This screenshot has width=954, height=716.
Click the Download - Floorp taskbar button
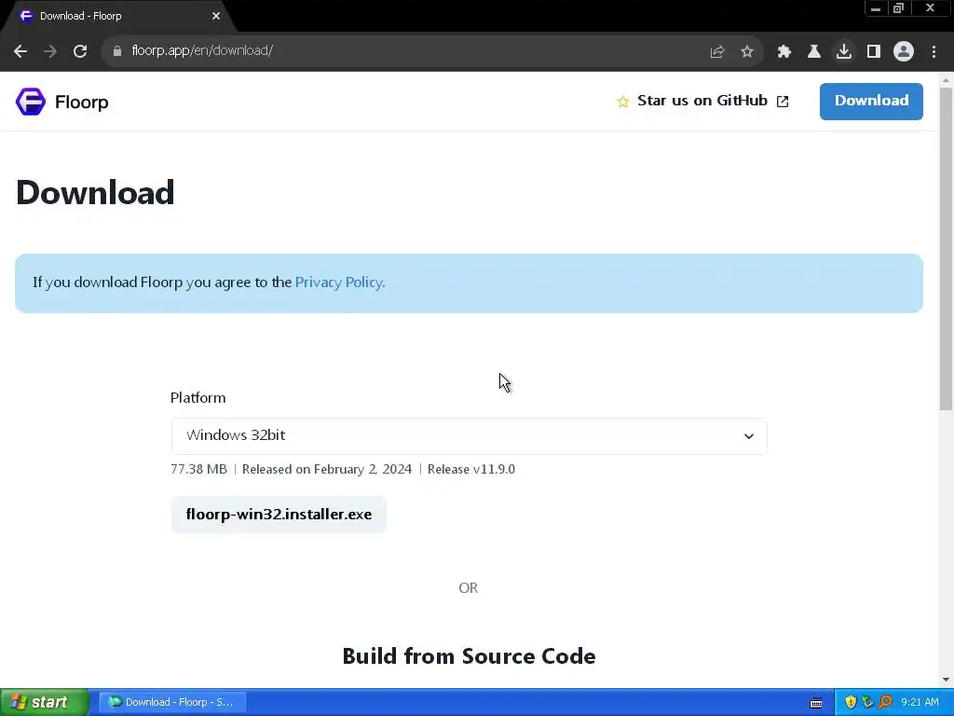tap(172, 702)
